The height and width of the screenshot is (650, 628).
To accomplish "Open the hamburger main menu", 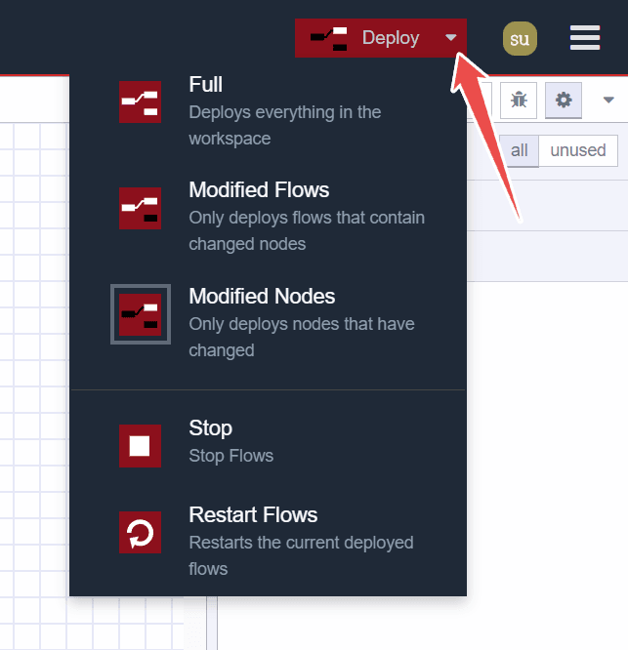I will [585, 38].
